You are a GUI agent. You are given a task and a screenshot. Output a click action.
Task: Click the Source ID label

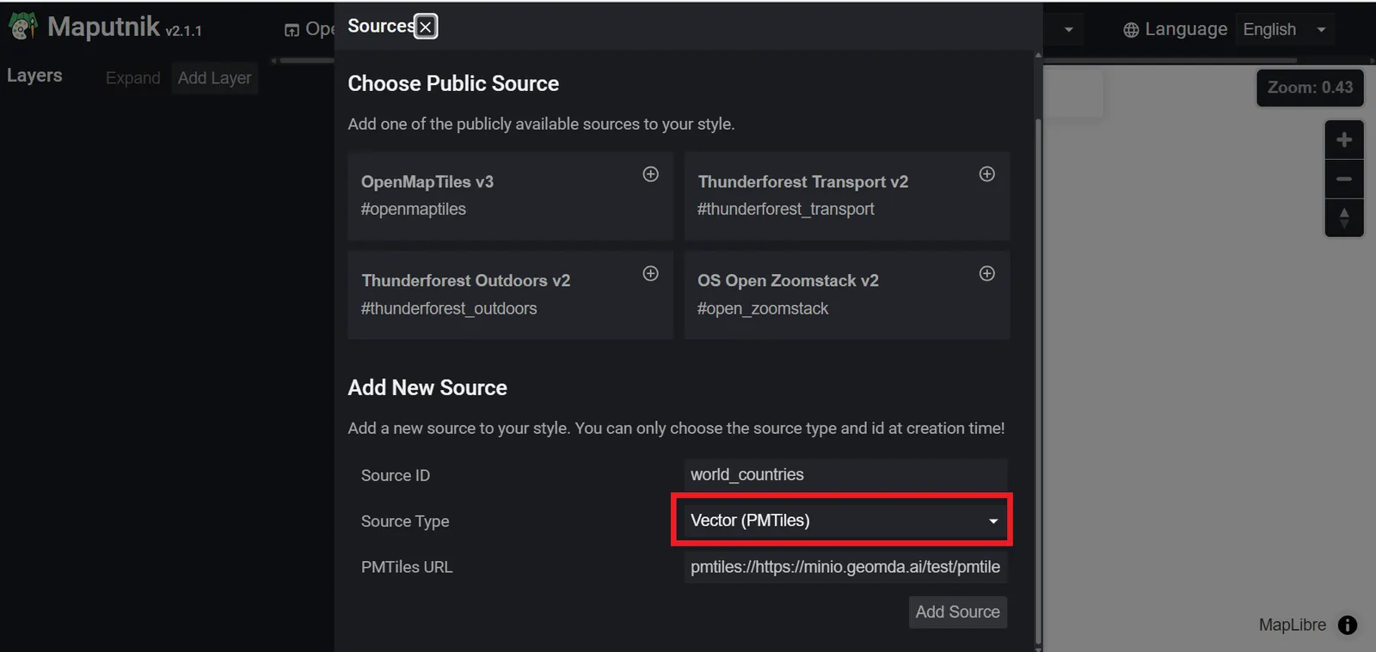coord(396,475)
